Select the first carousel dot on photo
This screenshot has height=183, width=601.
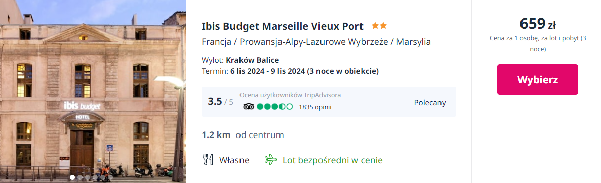pos(72,177)
